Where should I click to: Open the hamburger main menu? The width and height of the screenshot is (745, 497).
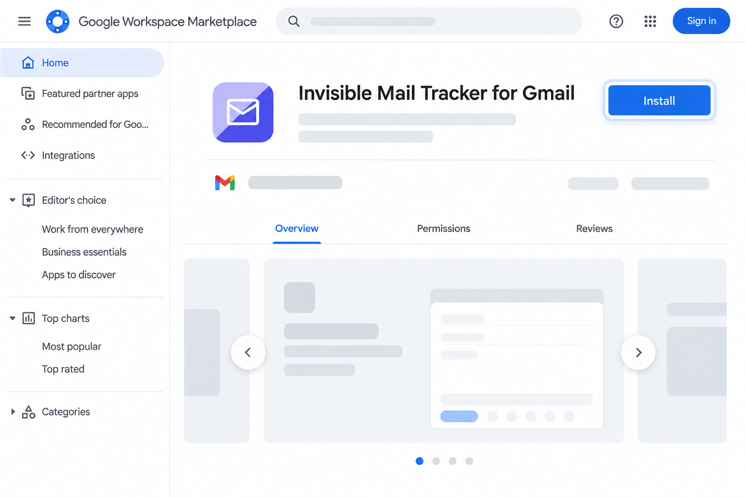24,21
